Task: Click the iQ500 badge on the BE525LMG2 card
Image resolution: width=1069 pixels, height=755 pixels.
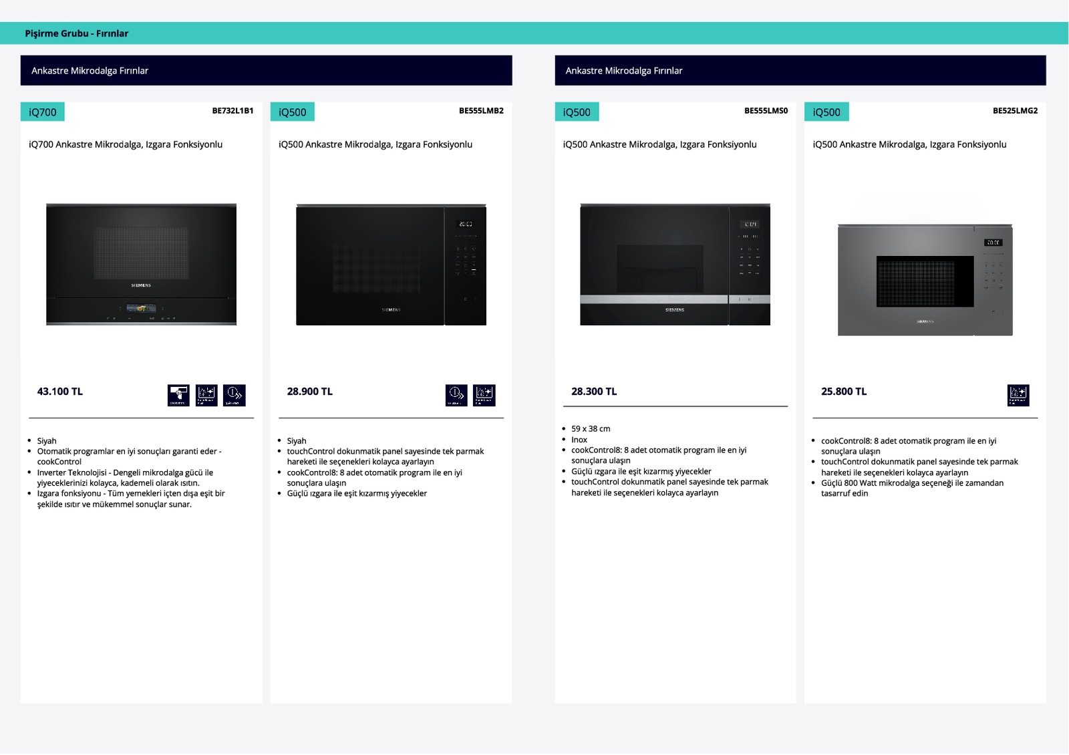Action: tap(826, 112)
